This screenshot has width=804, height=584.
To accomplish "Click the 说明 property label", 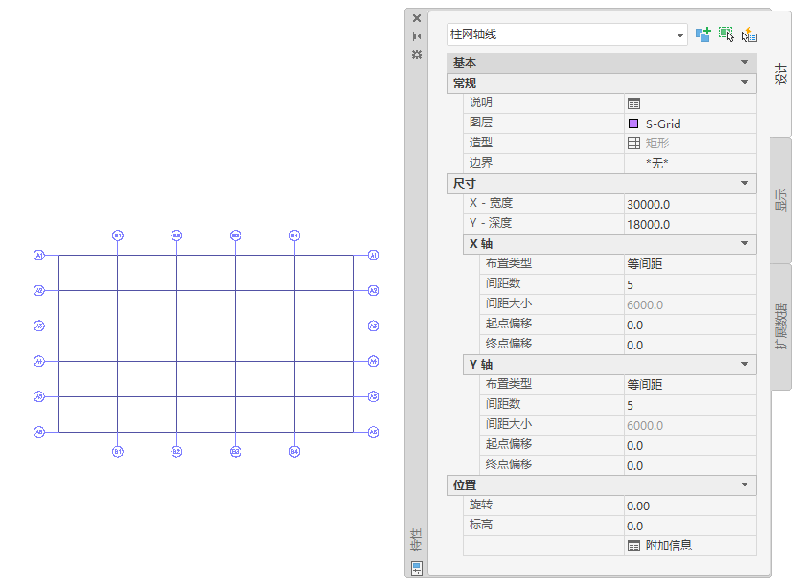I will point(481,102).
